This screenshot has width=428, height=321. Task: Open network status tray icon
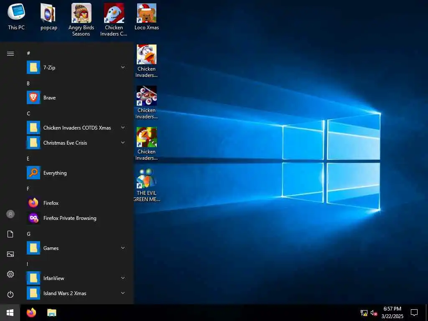click(364, 313)
